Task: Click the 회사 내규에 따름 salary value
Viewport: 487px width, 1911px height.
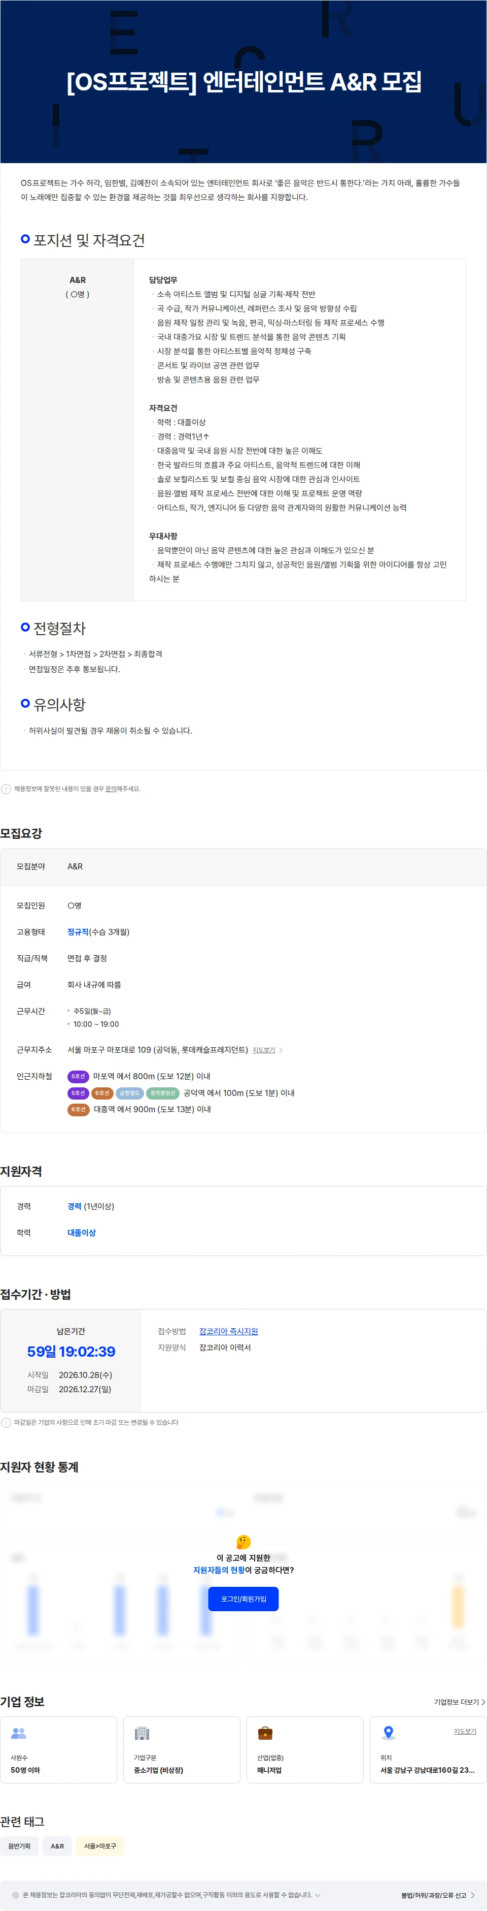Action: pos(94,984)
